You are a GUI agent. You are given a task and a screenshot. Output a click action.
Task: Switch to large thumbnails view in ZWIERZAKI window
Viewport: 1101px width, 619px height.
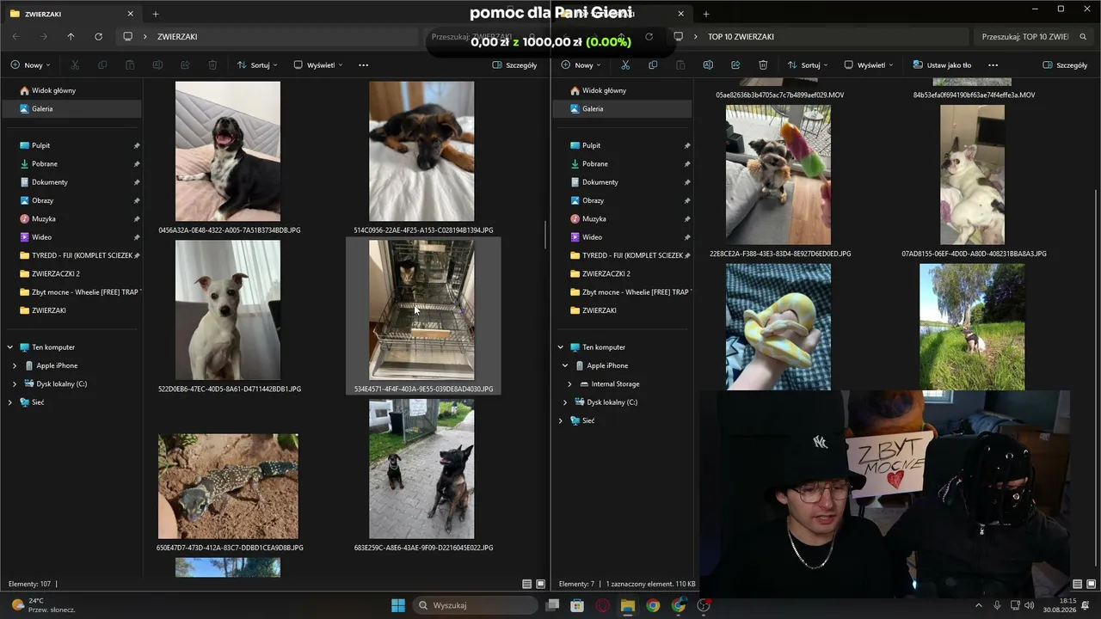tap(541, 584)
